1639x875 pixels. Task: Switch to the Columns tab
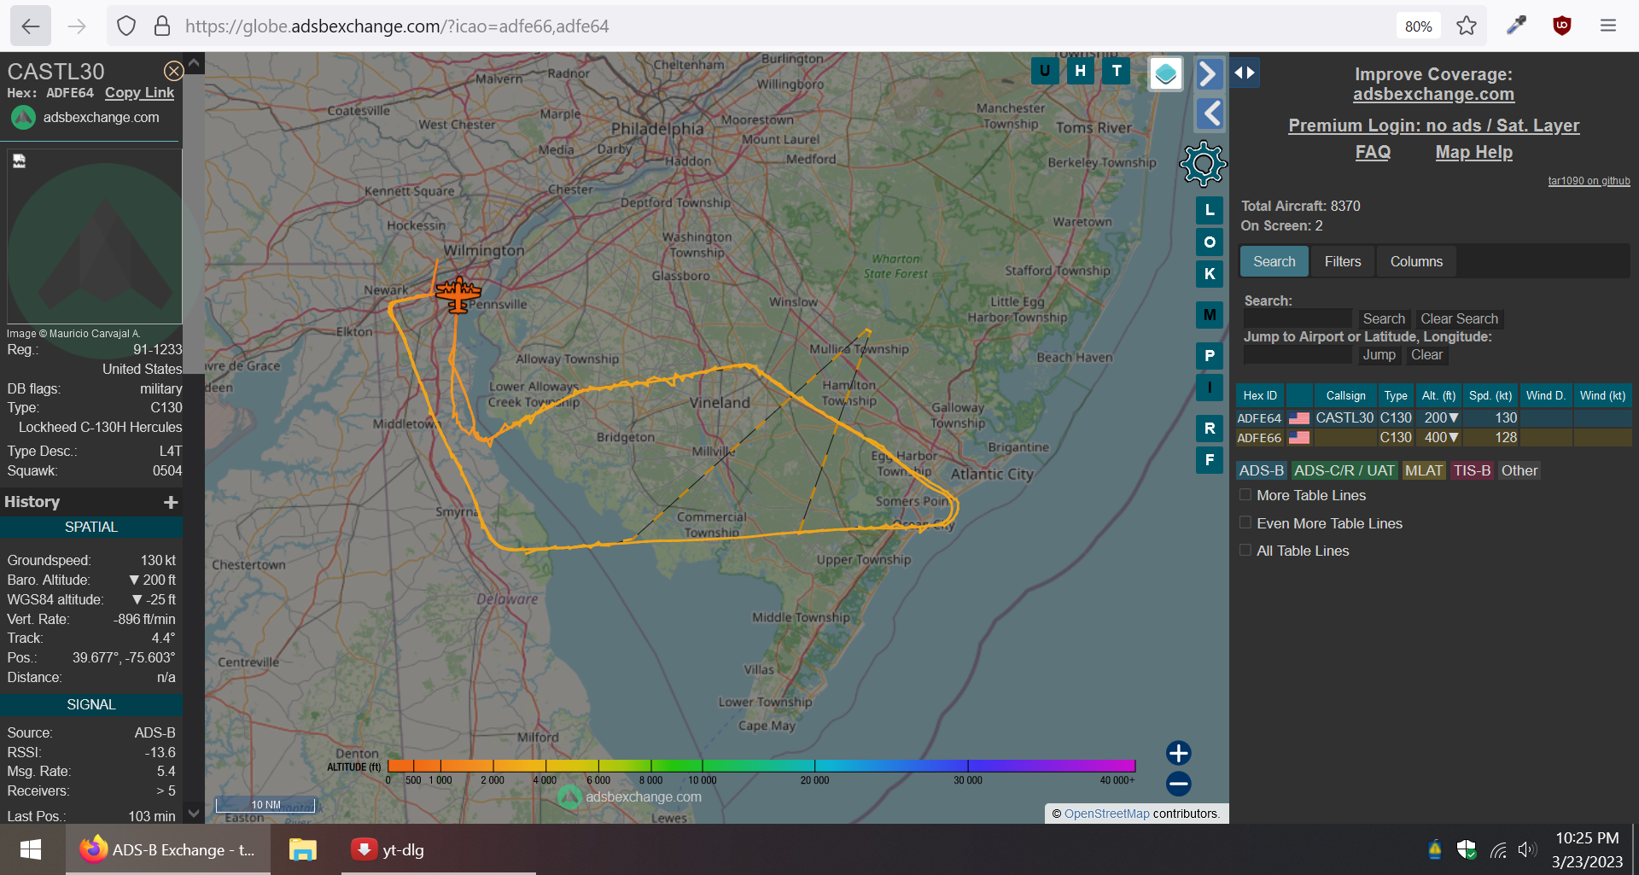coord(1416,261)
